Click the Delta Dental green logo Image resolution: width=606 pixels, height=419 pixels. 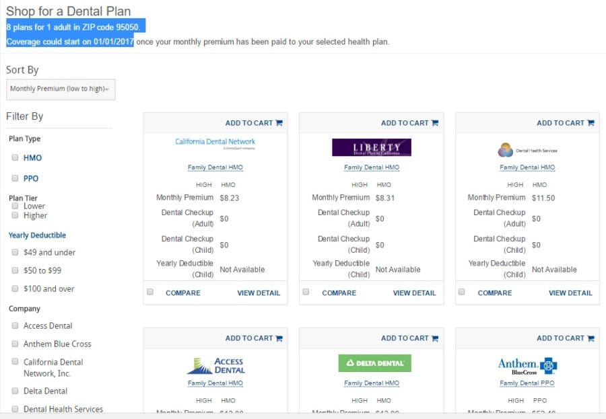[x=374, y=363]
